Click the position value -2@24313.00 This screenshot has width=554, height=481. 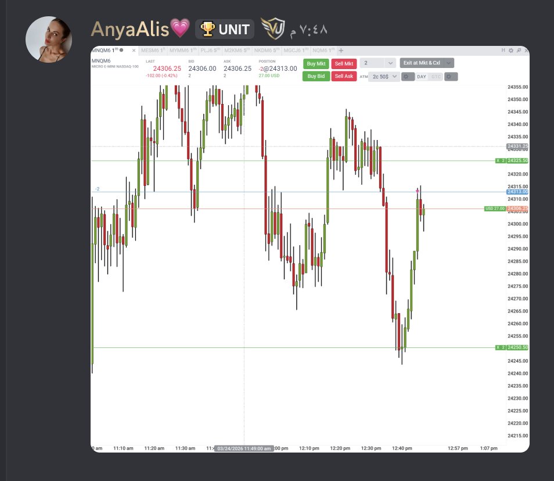tap(278, 69)
